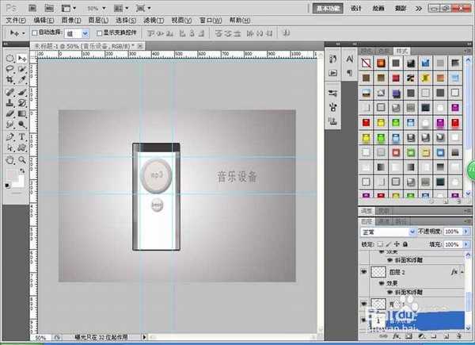The height and width of the screenshot is (345, 475).
Task: Select the Blur tool
Action: tap(10, 125)
